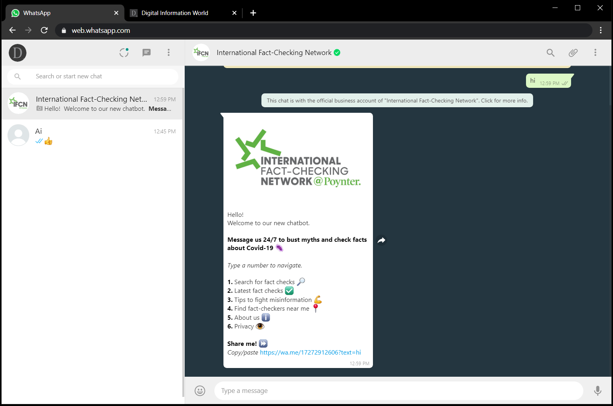The height and width of the screenshot is (406, 613).
Task: Close the WhatsApp tab
Action: click(x=116, y=13)
